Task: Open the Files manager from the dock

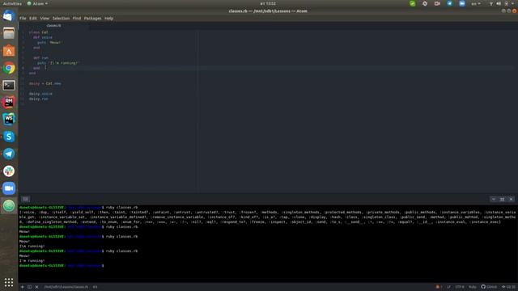Action: tap(9, 33)
